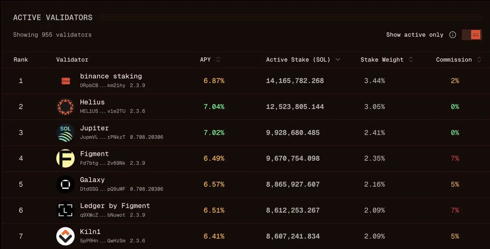
Task: Click the Validator column header
Action: point(72,60)
